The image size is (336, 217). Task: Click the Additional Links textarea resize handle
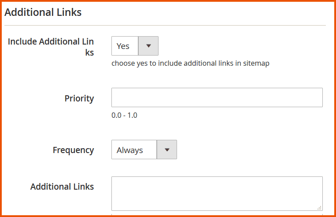pyautogui.click(x=320, y=208)
